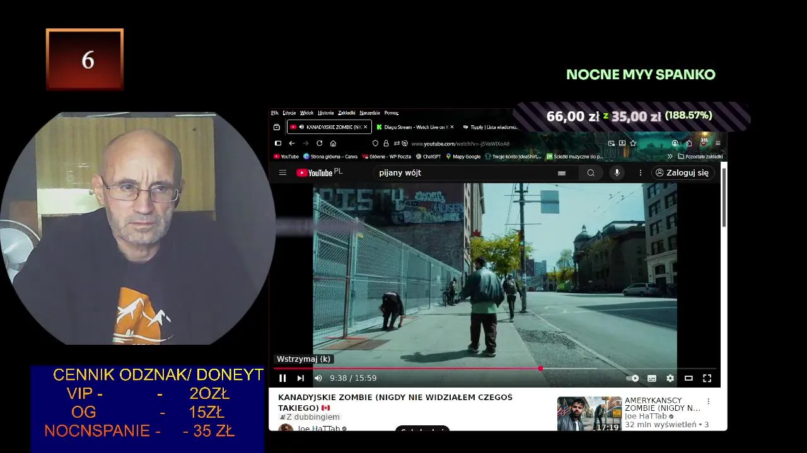
Task: Open YouTube bookmark in toolbar
Action: [x=286, y=157]
